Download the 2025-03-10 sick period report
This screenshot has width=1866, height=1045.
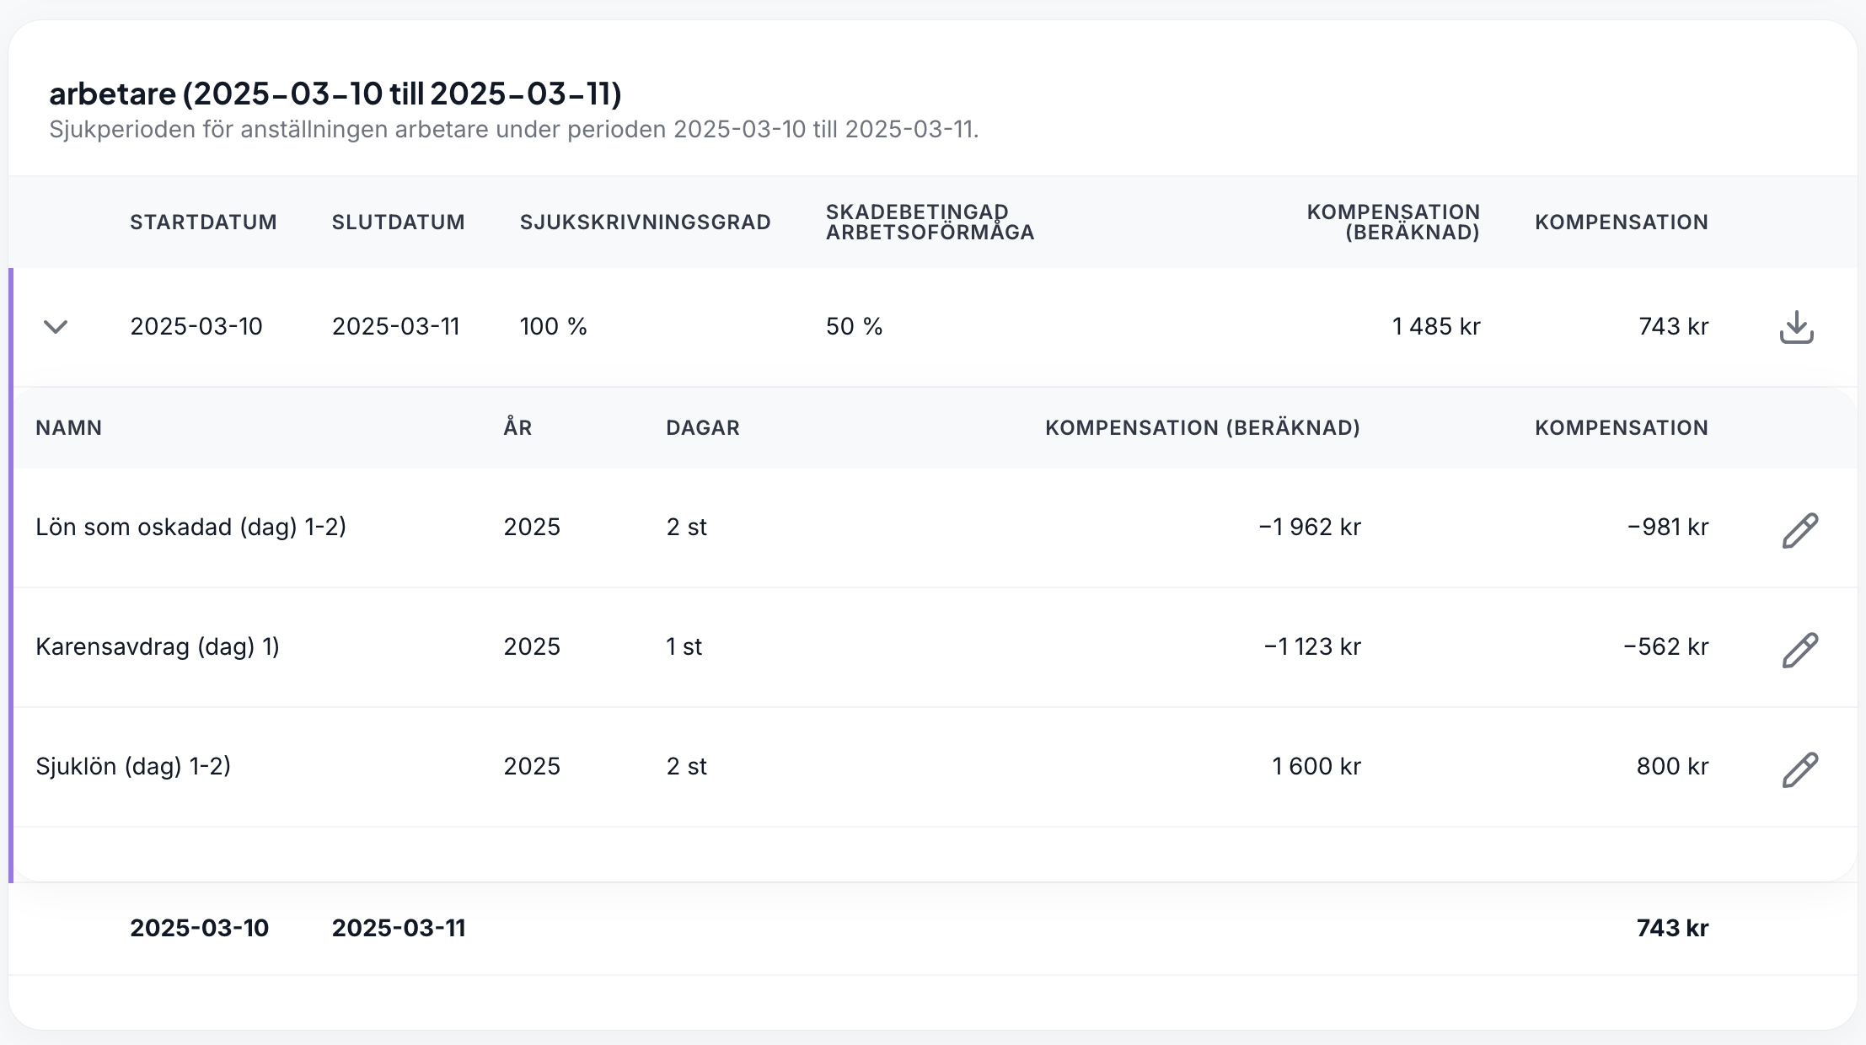[1796, 327]
